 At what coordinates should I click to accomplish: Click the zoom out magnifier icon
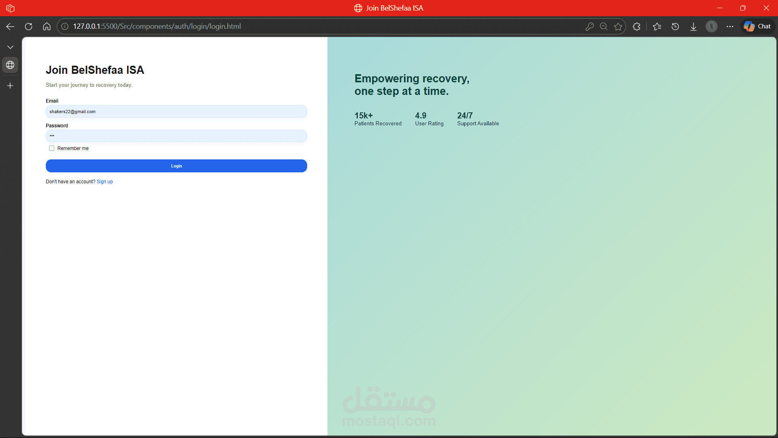(603, 26)
